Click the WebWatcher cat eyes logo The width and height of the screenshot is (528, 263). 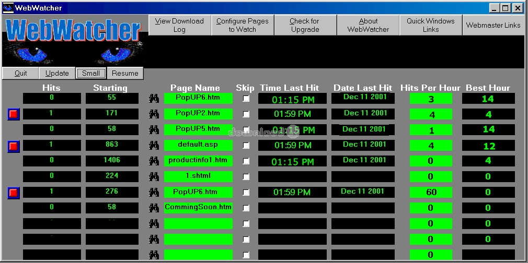click(73, 41)
